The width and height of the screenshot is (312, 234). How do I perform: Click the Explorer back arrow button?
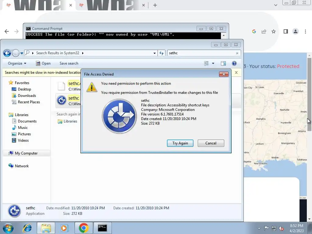click(x=7, y=53)
